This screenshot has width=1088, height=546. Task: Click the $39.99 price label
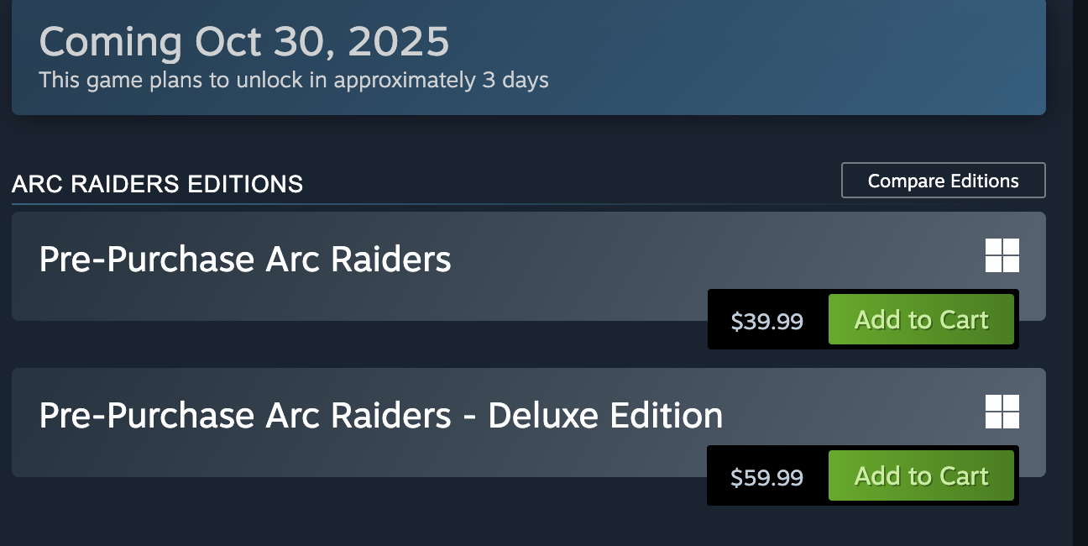point(766,321)
